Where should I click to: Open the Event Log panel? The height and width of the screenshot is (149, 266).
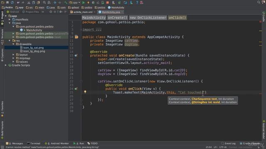228,143
